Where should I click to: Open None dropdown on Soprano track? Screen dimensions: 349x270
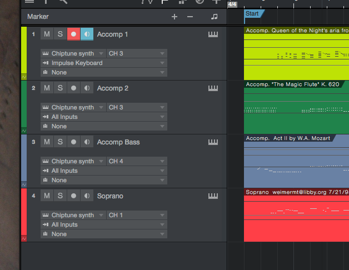point(104,234)
